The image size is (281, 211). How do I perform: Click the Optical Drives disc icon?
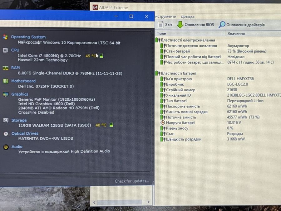[x=6, y=134]
